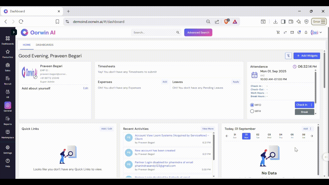Screen dimensions: 329x185
Task: Open the Sales module in sidebar
Action: coord(8,65)
